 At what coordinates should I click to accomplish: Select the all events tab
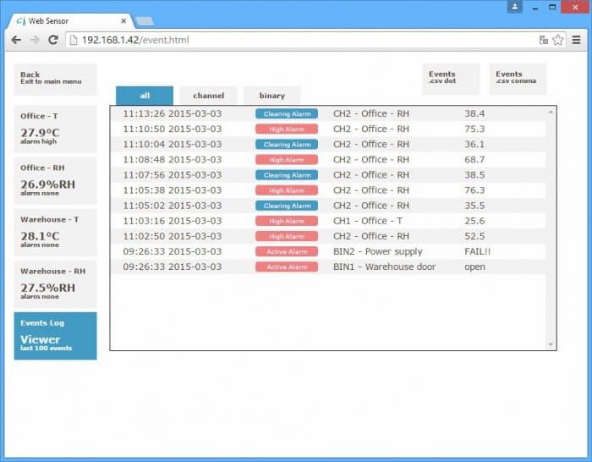pos(145,96)
